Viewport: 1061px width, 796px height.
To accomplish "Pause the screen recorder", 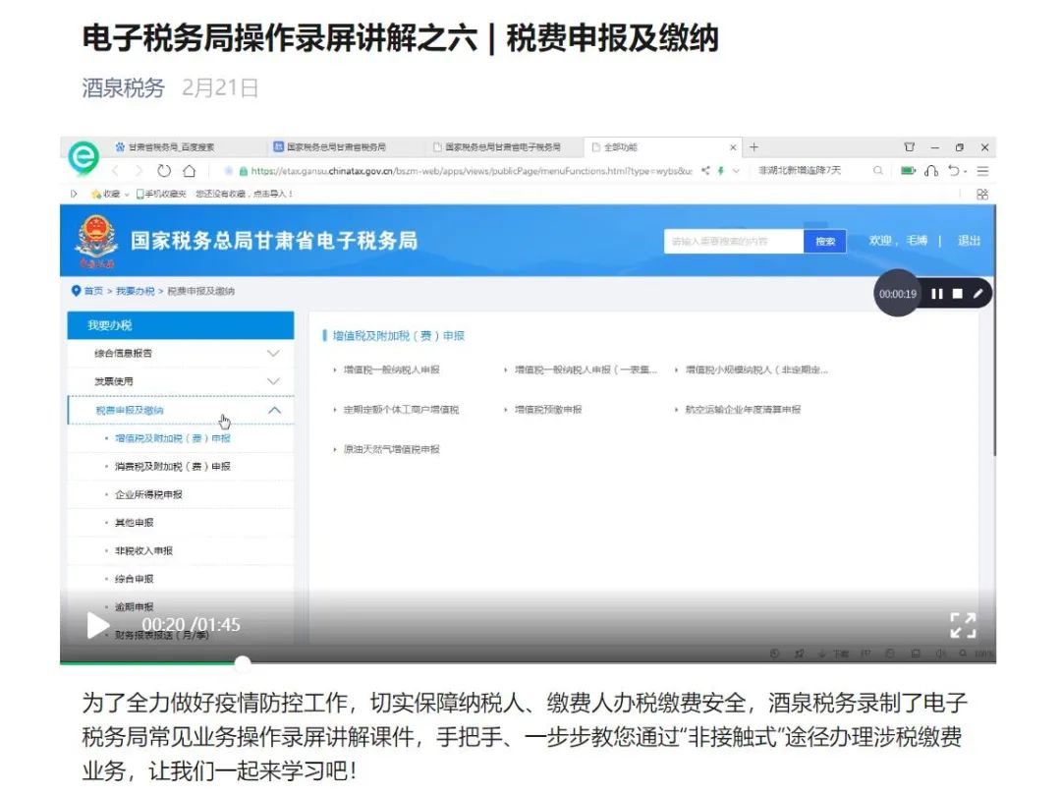I will point(936,294).
